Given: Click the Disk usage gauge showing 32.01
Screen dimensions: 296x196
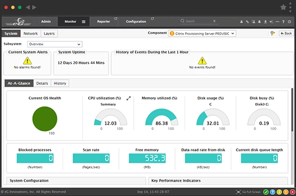Looking at the screenshot, I should coord(213,117).
